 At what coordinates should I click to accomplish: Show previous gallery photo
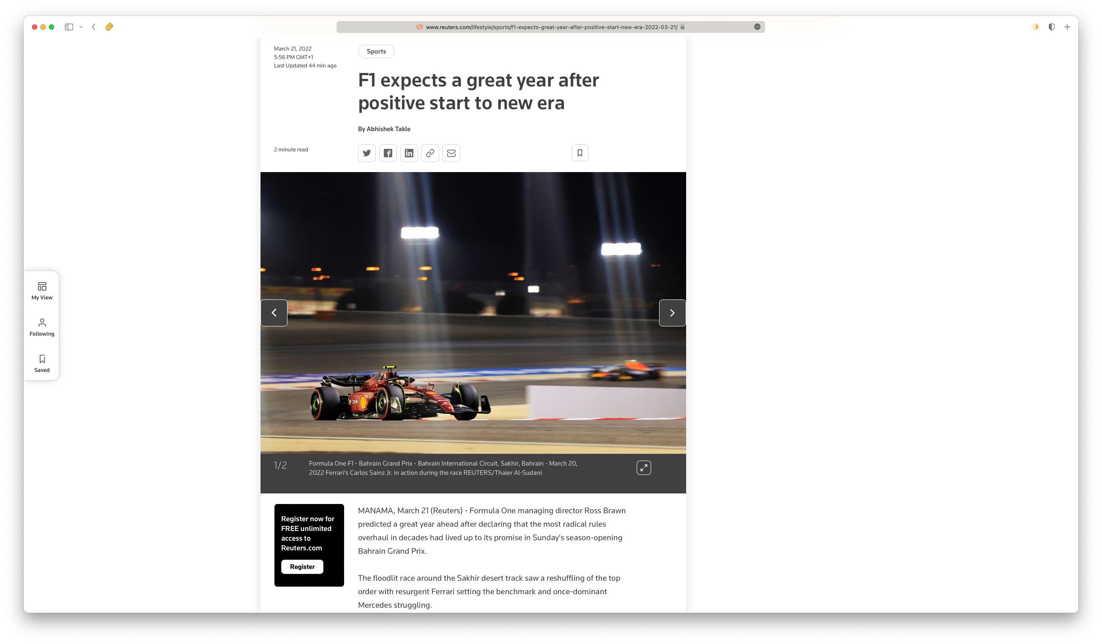click(274, 313)
